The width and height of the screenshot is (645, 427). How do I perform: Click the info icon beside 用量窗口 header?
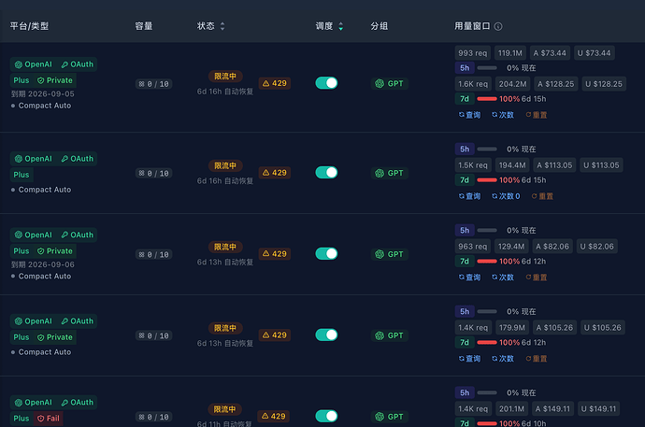pos(497,26)
